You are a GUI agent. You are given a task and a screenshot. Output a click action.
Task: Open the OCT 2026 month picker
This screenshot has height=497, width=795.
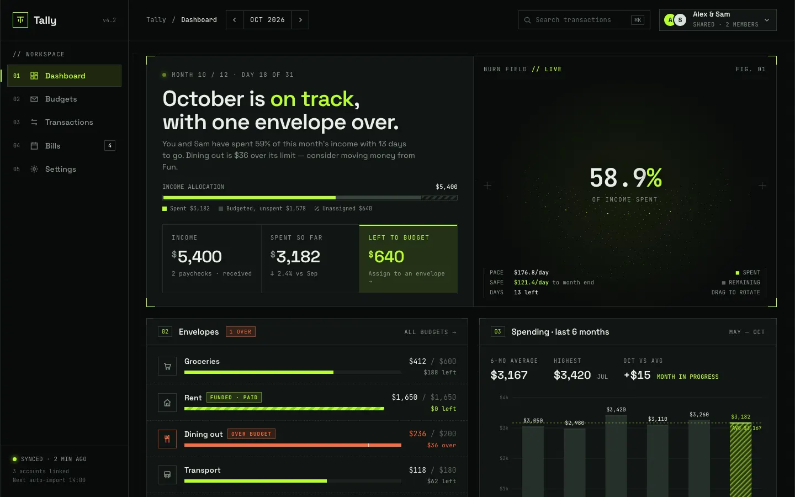pos(267,20)
